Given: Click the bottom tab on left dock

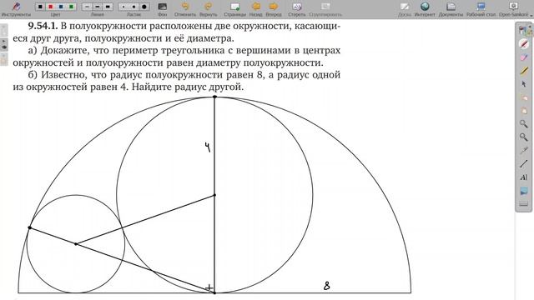Looking at the screenshot, I should tap(3, 59).
